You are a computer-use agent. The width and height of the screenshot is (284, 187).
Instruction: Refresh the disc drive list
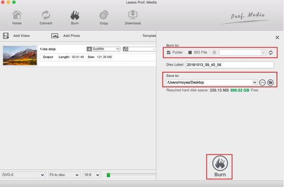coord(271,52)
